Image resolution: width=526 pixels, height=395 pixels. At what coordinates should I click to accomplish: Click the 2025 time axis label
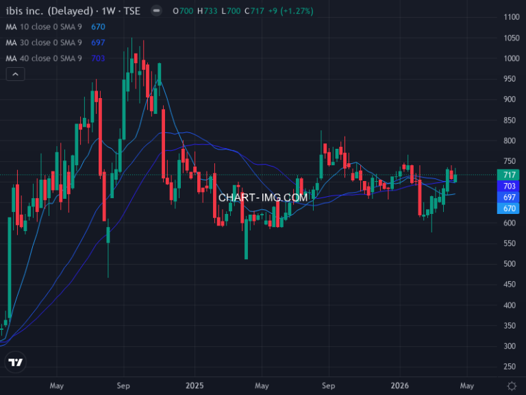(195, 385)
